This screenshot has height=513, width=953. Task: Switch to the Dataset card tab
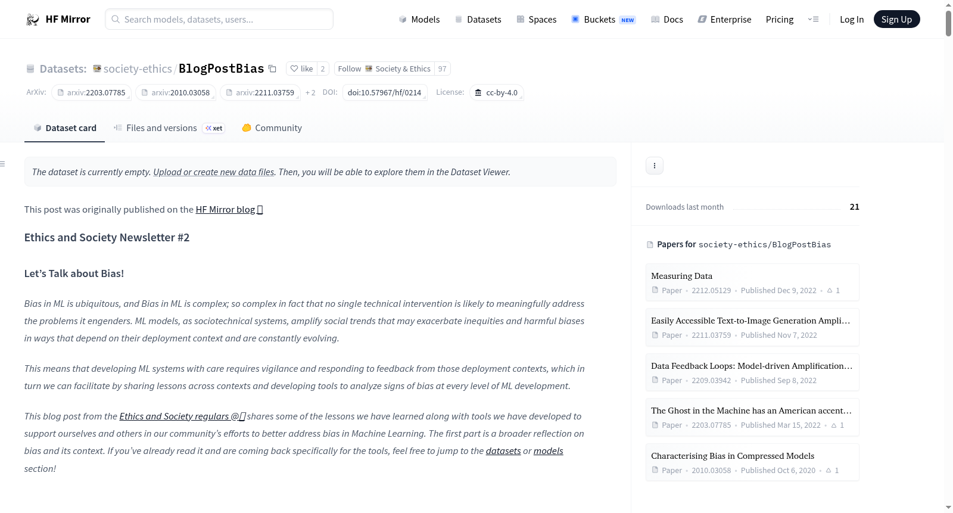coord(64,128)
